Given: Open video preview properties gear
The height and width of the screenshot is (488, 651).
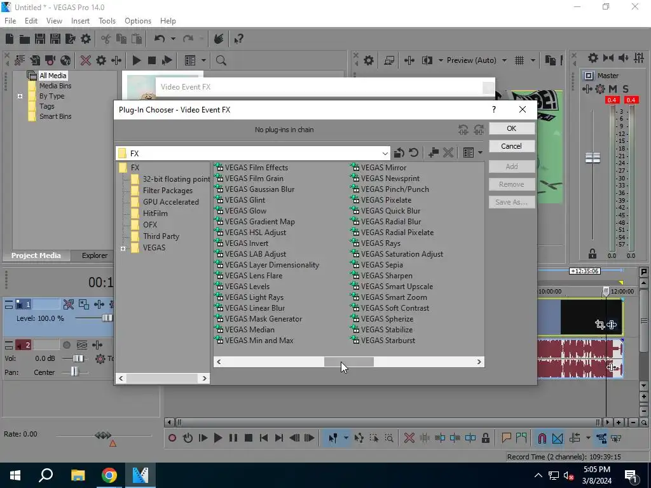Looking at the screenshot, I should 368,60.
